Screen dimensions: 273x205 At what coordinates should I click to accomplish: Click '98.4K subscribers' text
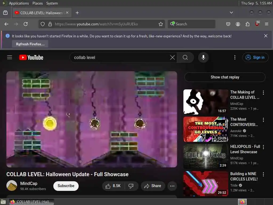[33, 189]
